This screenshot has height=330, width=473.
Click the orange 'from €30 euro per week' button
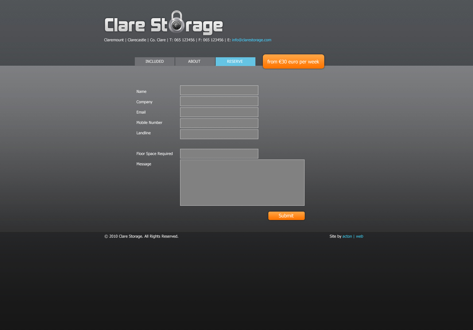(293, 61)
